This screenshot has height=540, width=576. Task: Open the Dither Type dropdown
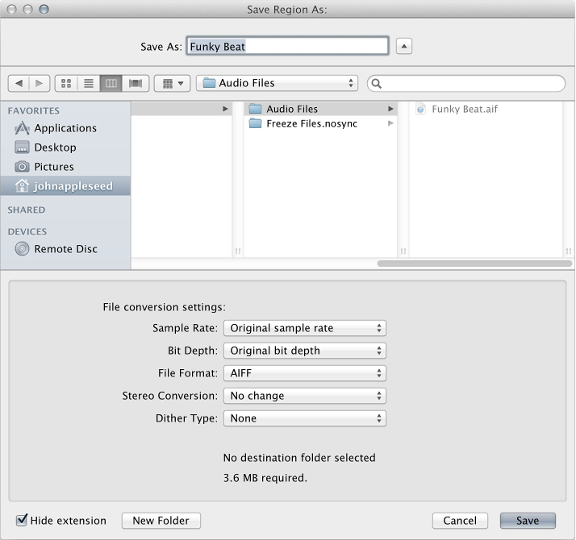(x=304, y=418)
